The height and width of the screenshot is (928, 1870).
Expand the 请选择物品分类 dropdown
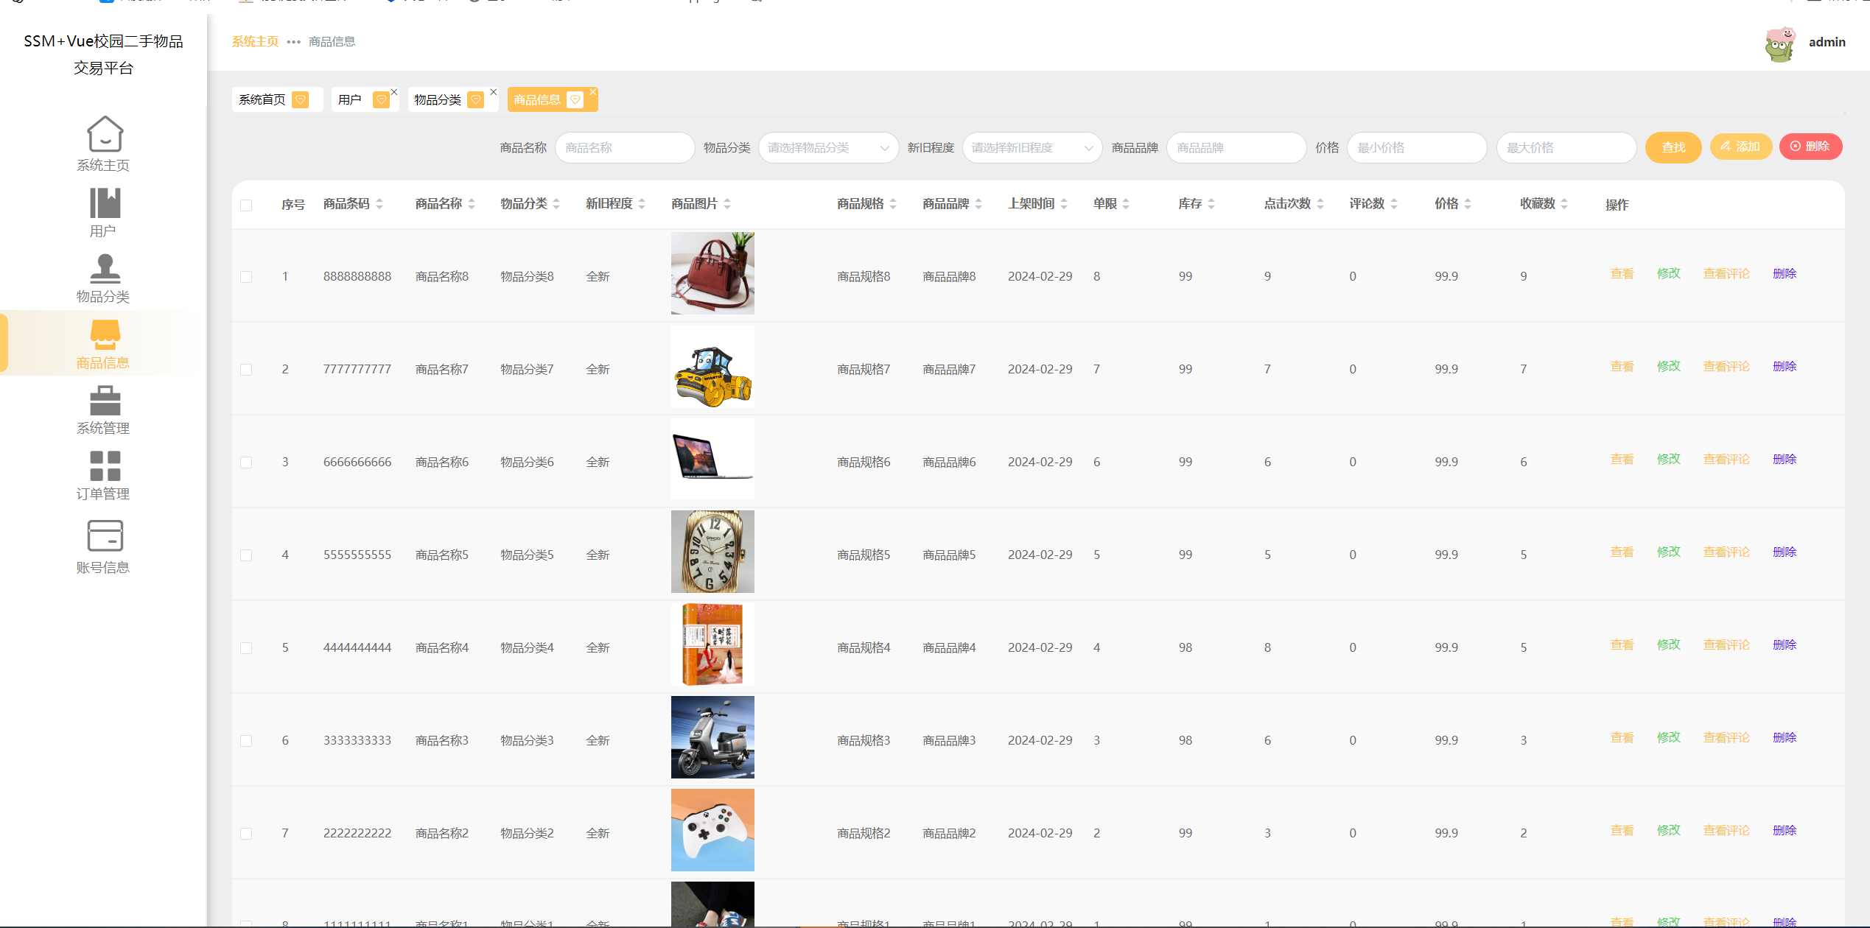pos(827,148)
